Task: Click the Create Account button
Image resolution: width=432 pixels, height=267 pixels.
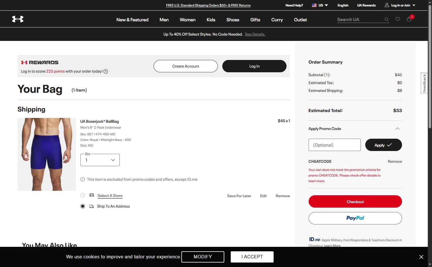Action: click(x=186, y=66)
